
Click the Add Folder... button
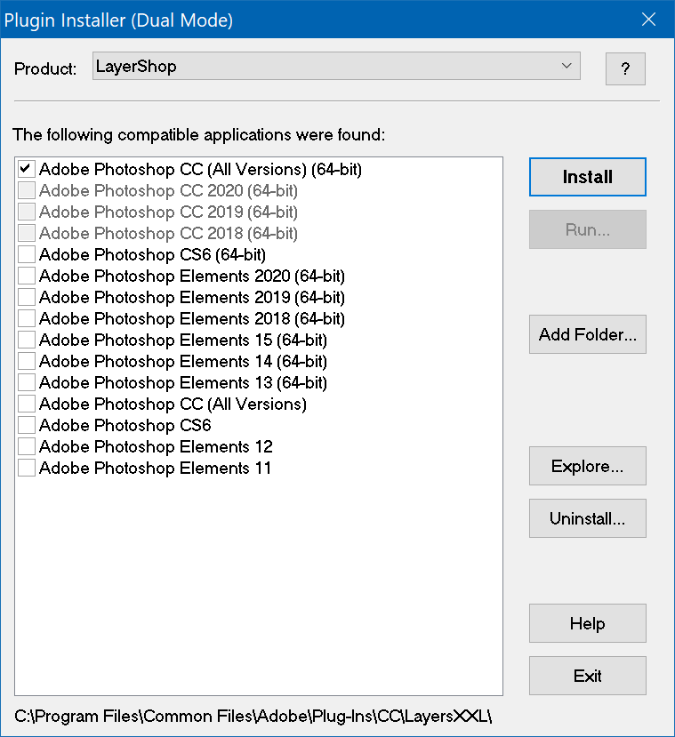coord(587,335)
